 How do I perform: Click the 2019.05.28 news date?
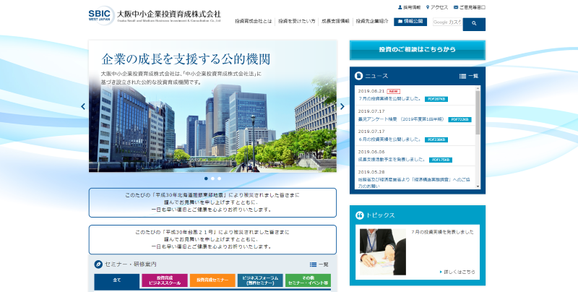(x=371, y=172)
